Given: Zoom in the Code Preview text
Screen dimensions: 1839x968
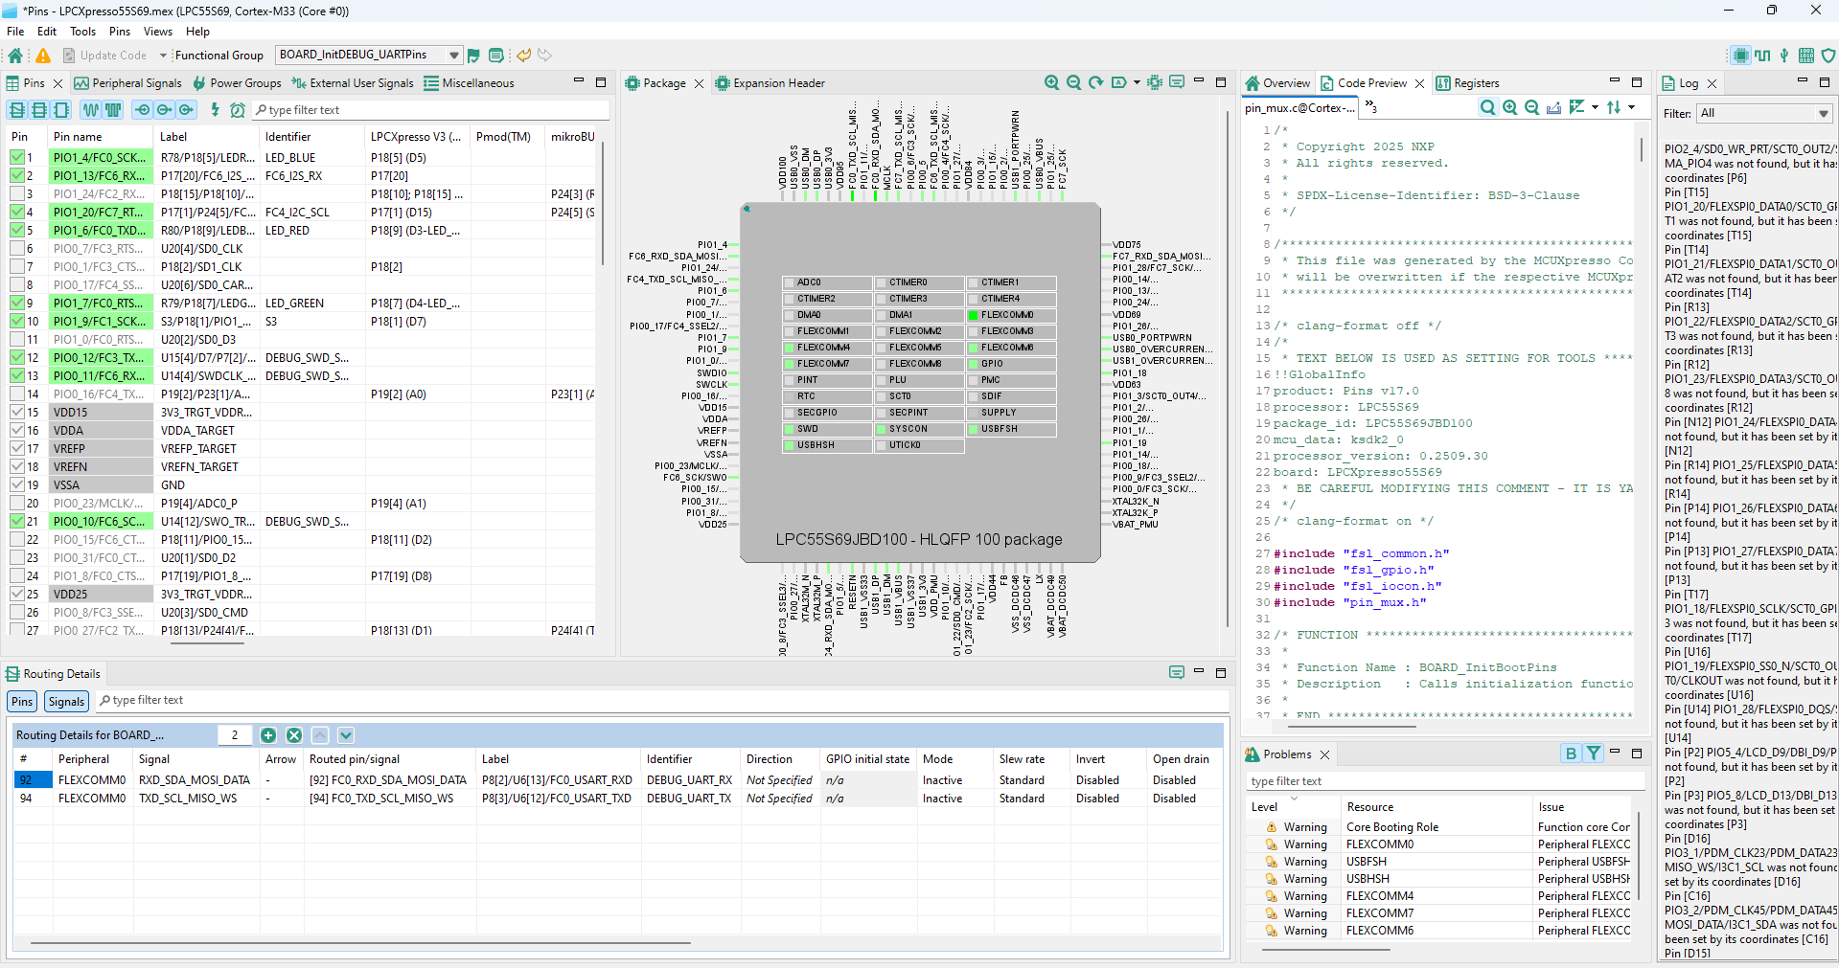Looking at the screenshot, I should pyautogui.click(x=1510, y=107).
